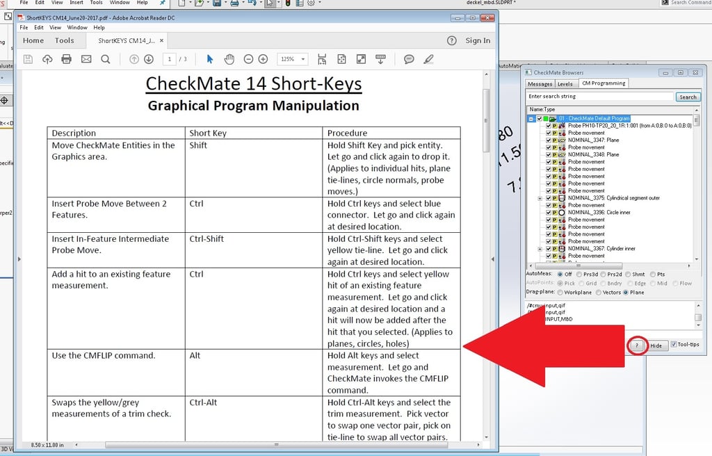
Task: Toggle the Tool-tips checkbox
Action: click(674, 345)
